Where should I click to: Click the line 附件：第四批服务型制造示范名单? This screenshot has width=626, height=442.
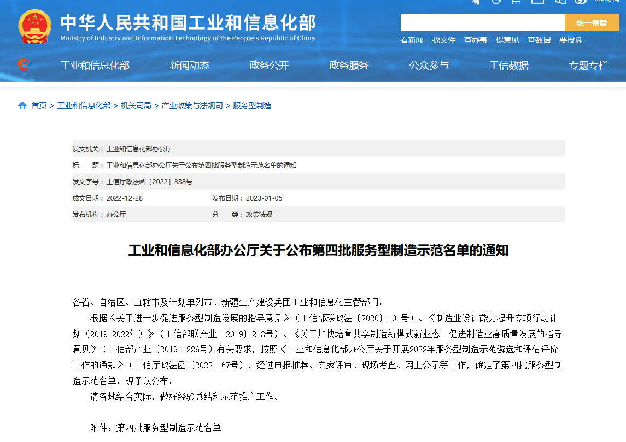point(155,428)
